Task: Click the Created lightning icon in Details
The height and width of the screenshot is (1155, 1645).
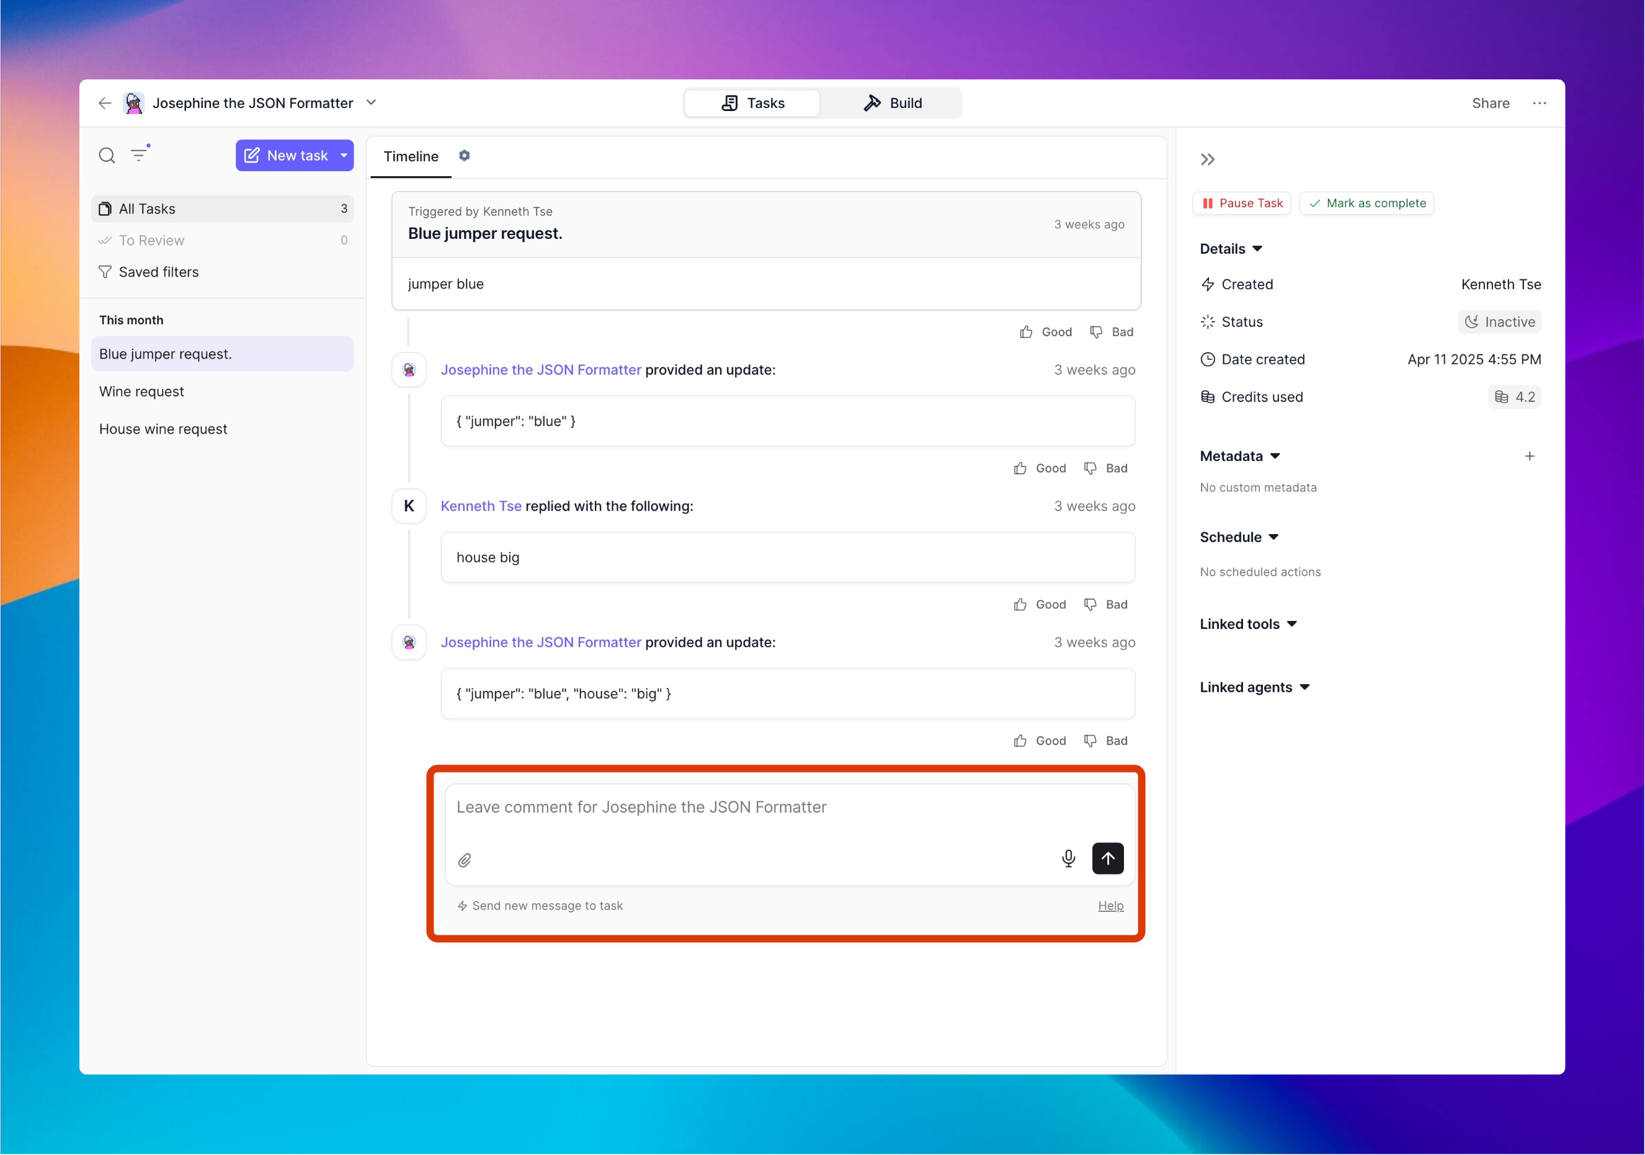Action: [x=1208, y=285]
